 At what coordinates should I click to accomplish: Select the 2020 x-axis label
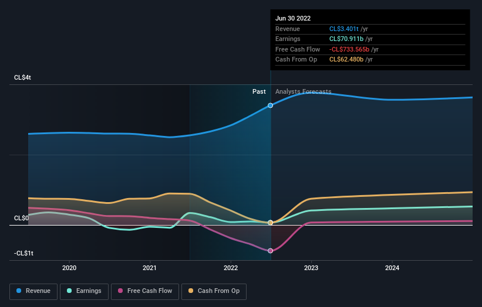(x=69, y=268)
